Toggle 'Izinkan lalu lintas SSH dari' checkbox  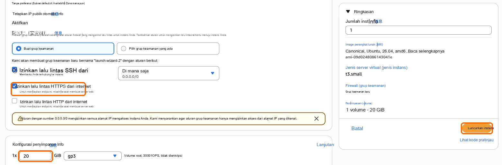click(14, 70)
